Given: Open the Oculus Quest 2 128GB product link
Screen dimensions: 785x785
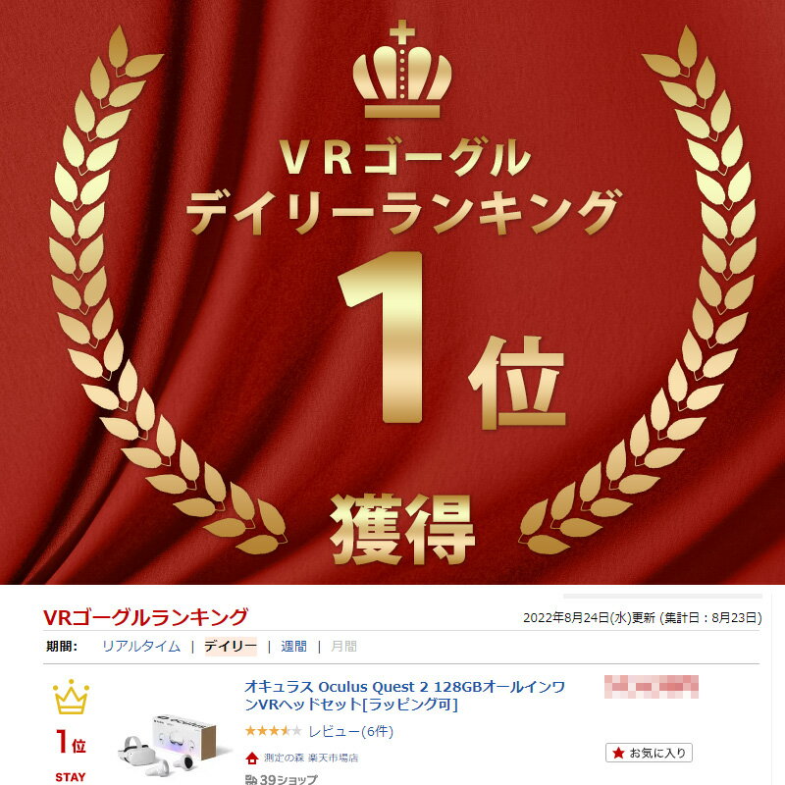Looking at the screenshot, I should click(x=404, y=696).
